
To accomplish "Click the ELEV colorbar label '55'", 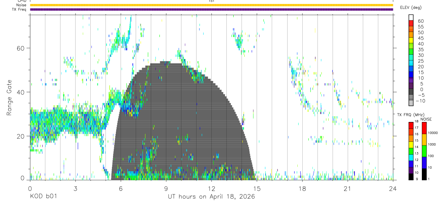I will [x=420, y=27].
